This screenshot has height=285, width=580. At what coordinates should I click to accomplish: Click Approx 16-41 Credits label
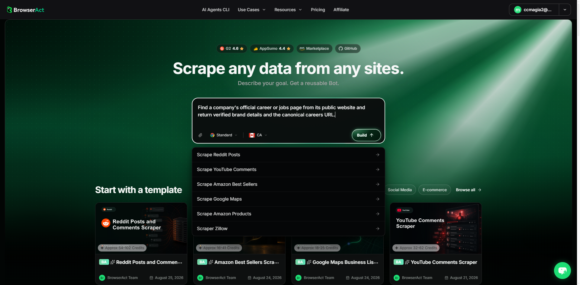click(x=219, y=248)
